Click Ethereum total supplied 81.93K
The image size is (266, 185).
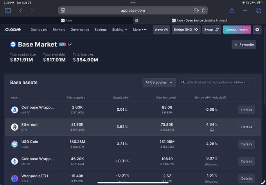pyautogui.click(x=77, y=124)
